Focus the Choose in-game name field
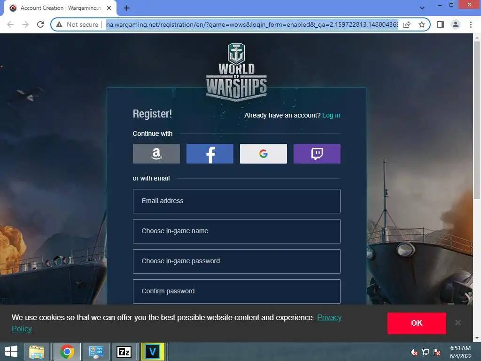The image size is (481, 361). point(237,231)
